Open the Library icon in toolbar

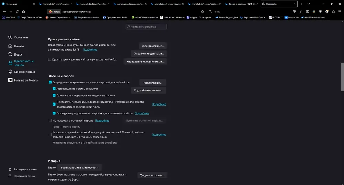(301, 12)
